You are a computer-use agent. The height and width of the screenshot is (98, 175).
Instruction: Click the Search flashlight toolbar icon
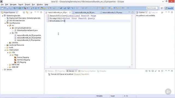(x=48, y=8)
